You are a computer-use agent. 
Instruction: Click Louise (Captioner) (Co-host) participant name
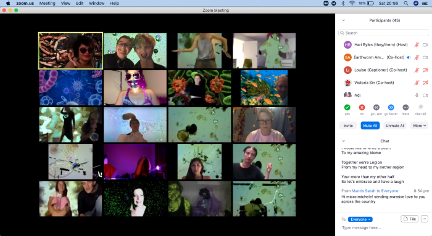[x=381, y=70]
